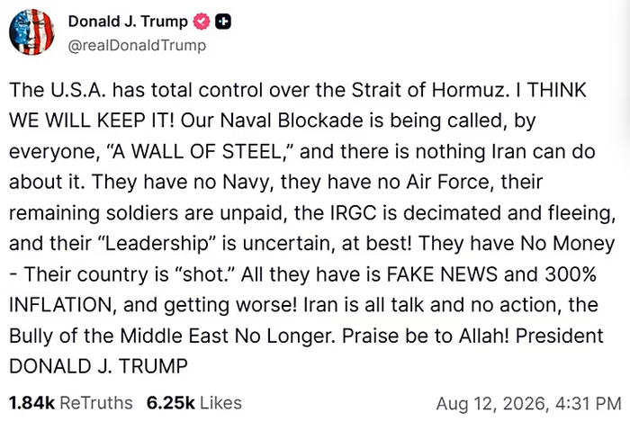This screenshot has height=421, width=630.
Task: Click the Aug 12, 2026 timestamp
Action: [491, 404]
